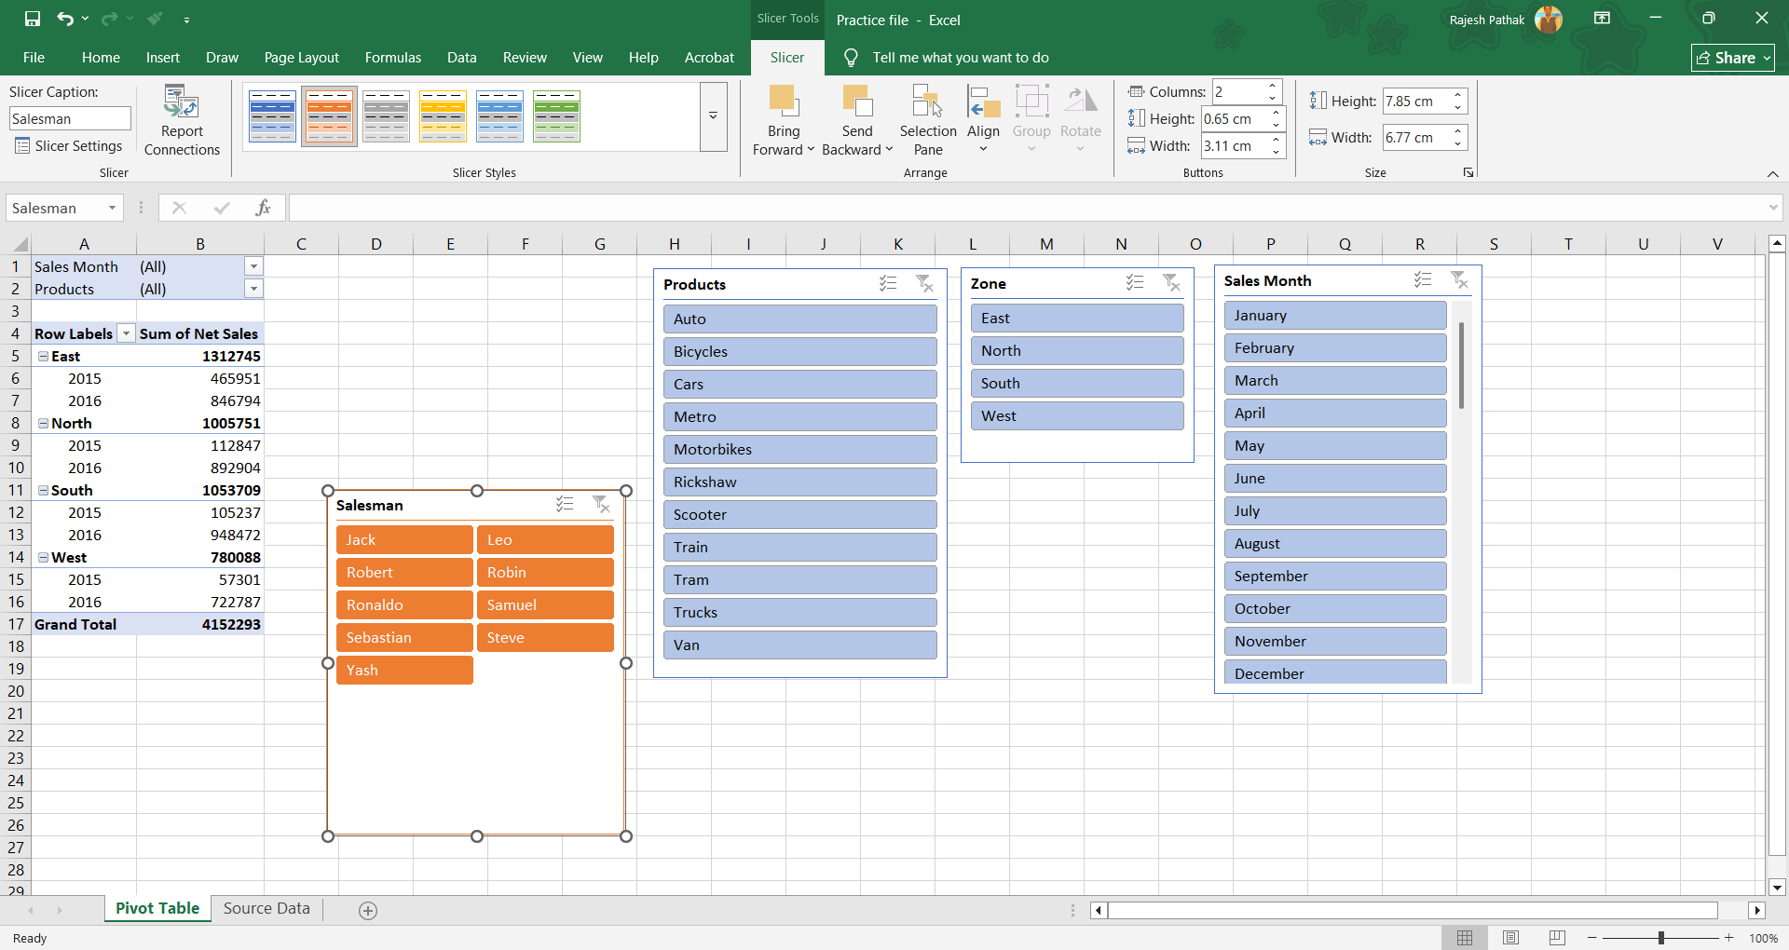
Task: Switch to the Source Data sheet
Action: coord(266,909)
